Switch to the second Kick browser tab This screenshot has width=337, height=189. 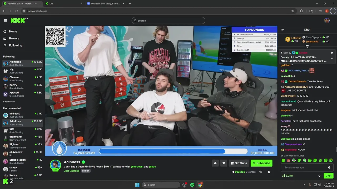pyautogui.click(x=64, y=4)
